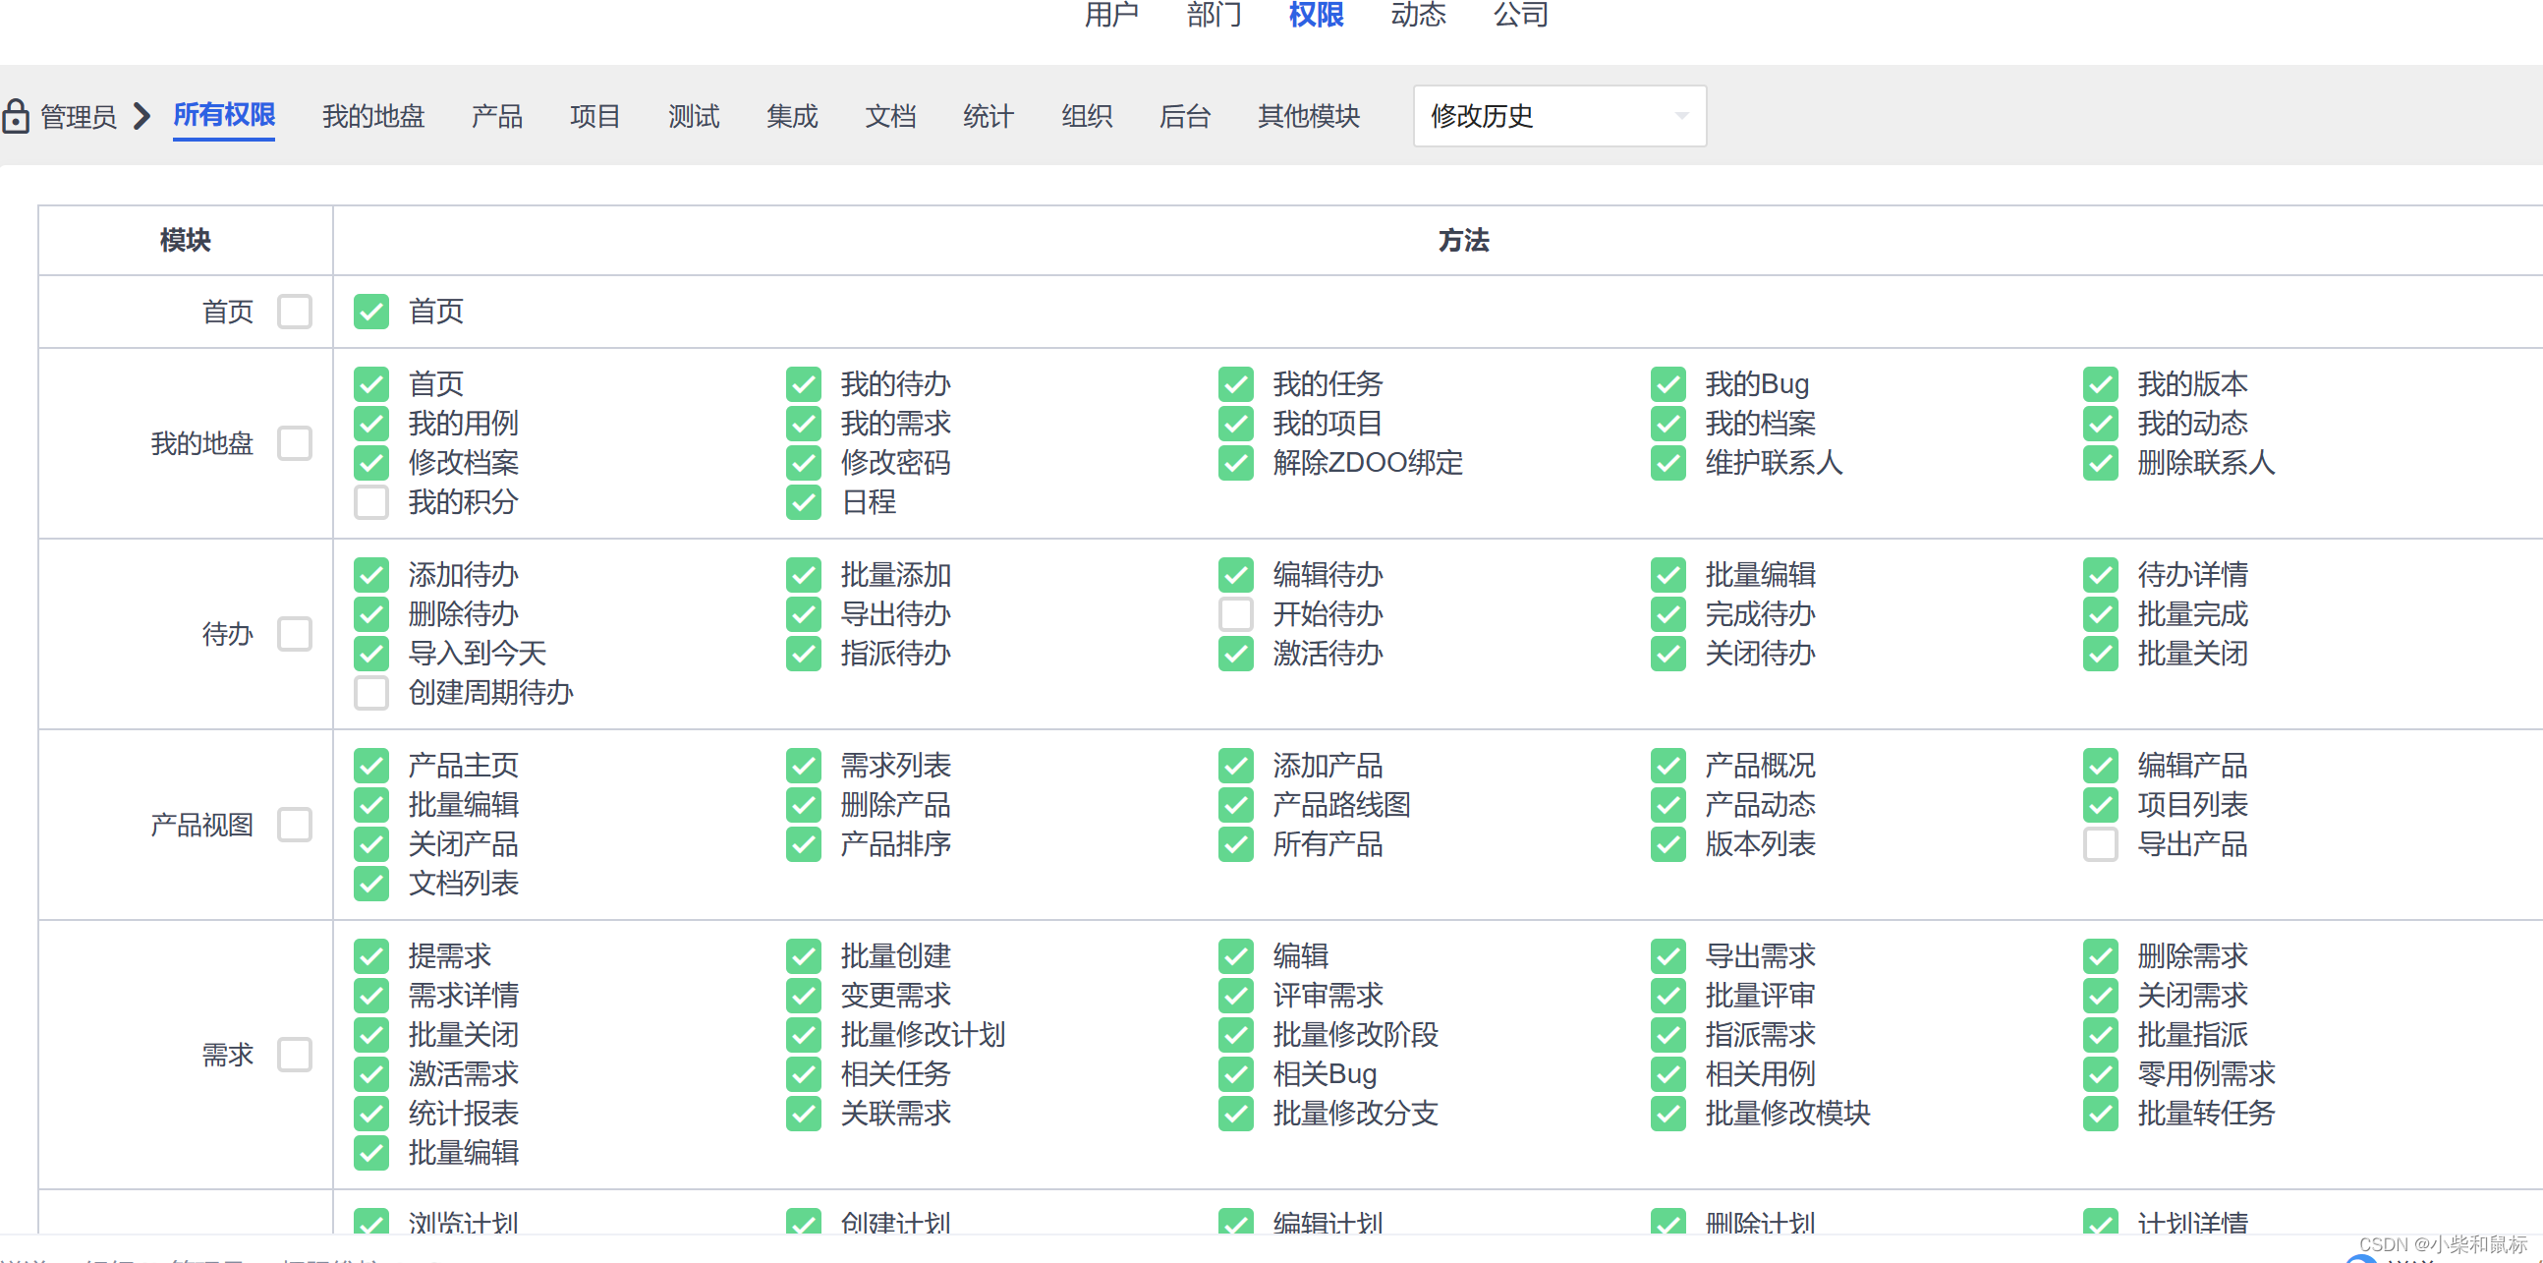Toggle the 需求 module select-all checkbox
This screenshot has height=1263, width=2543.
coord(294,1054)
